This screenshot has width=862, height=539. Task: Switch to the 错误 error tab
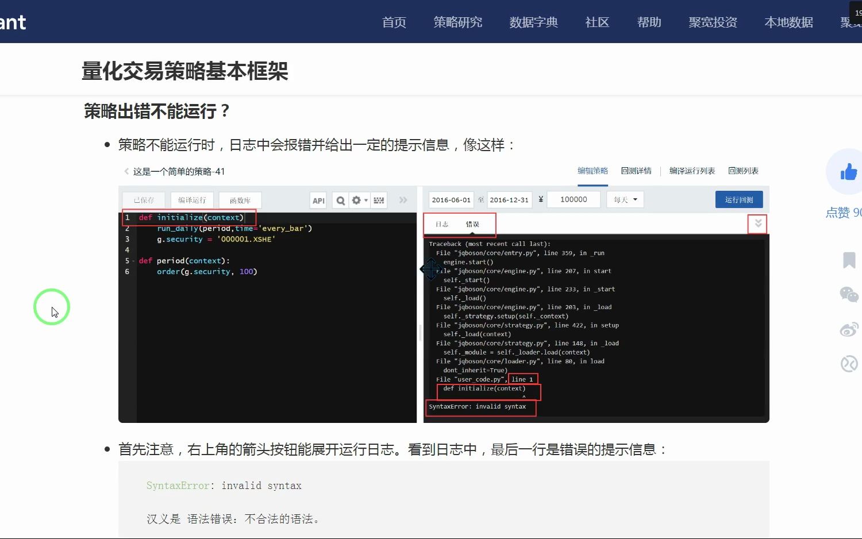pos(472,224)
